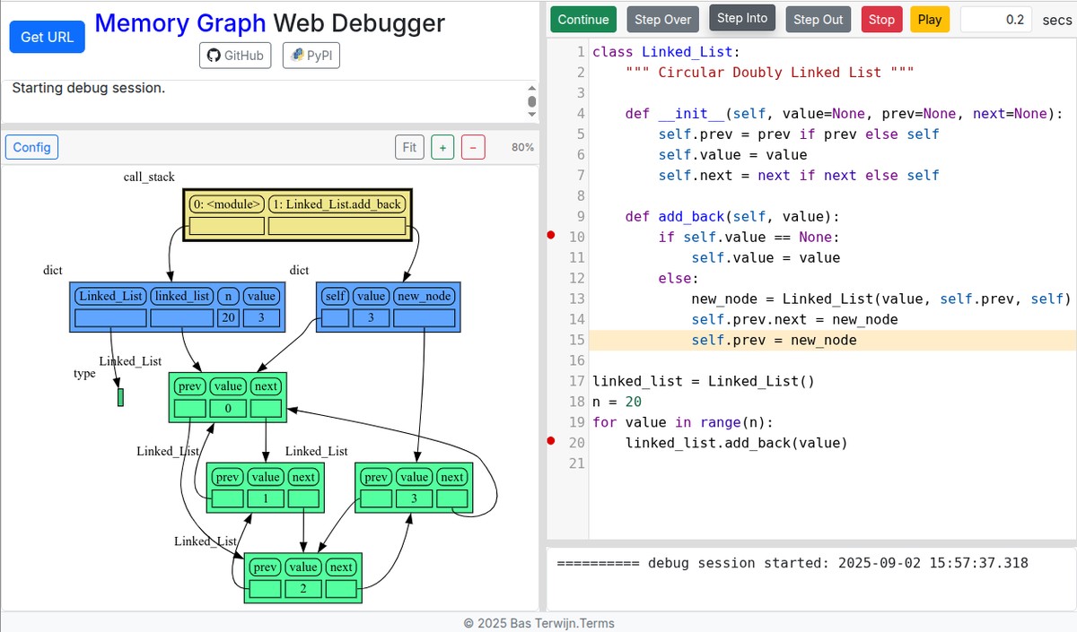The height and width of the screenshot is (632, 1077).
Task: Open the Config panel
Action: click(31, 147)
